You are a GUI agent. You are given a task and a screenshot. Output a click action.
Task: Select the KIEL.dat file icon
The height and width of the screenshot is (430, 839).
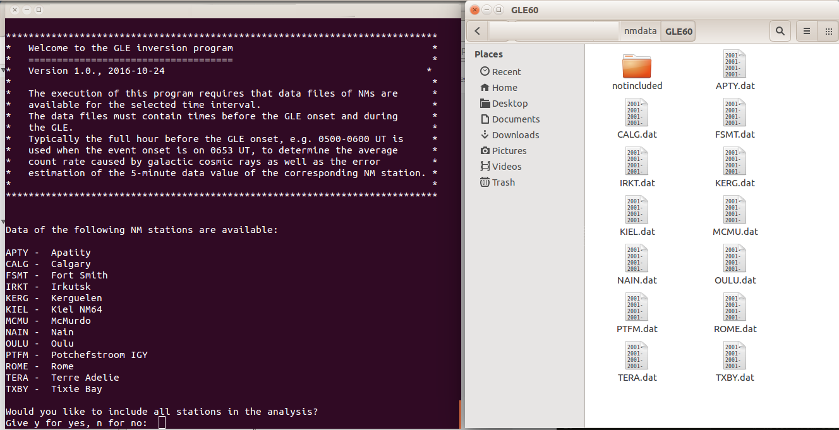(x=637, y=210)
